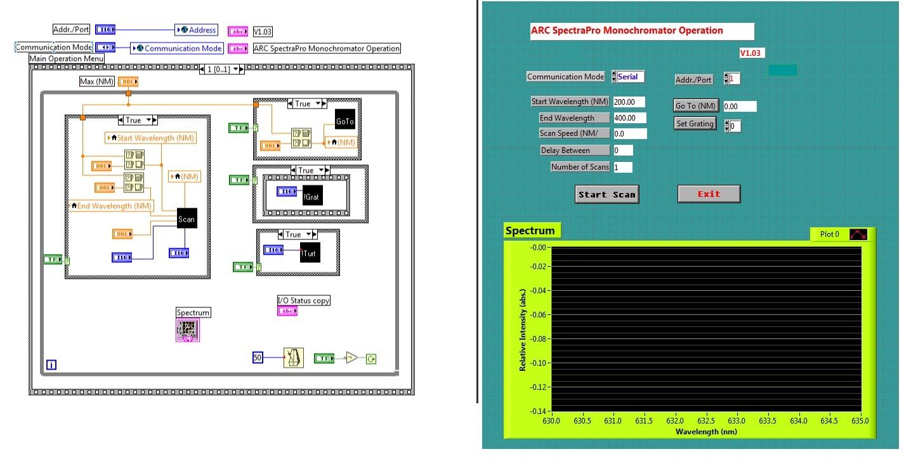Click the Not gate triangle node
This screenshot has height=468, width=904.
click(351, 358)
